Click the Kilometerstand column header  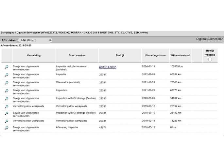tap(180, 55)
